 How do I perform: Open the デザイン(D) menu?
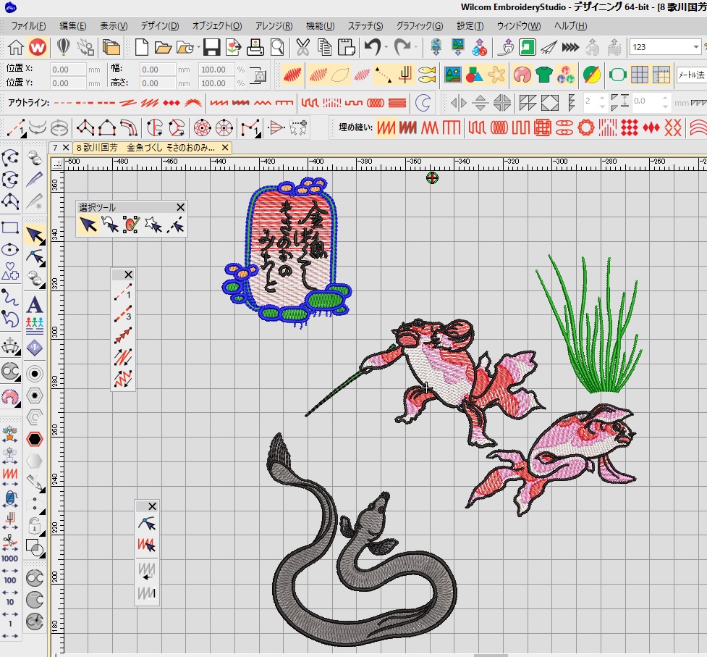(x=160, y=26)
